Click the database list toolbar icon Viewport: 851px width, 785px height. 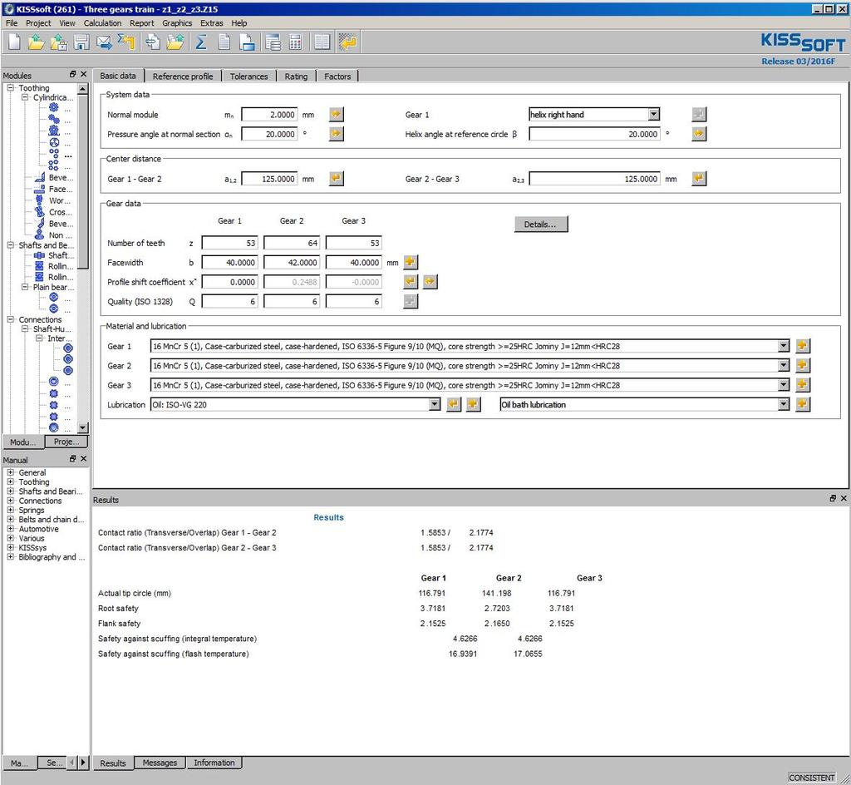[273, 42]
